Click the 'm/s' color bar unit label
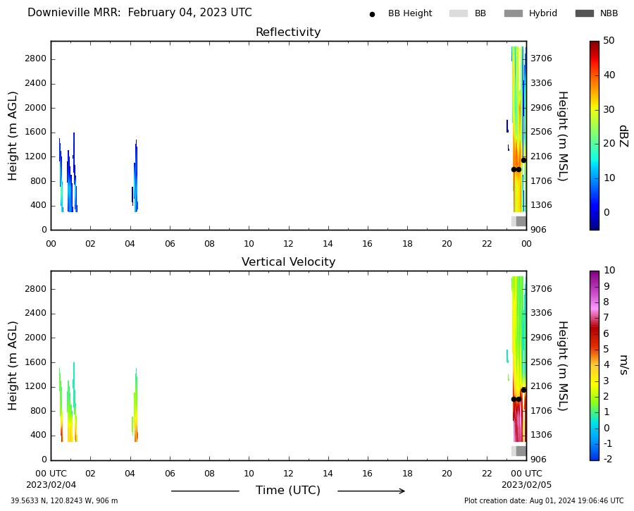 pyautogui.click(x=623, y=365)
